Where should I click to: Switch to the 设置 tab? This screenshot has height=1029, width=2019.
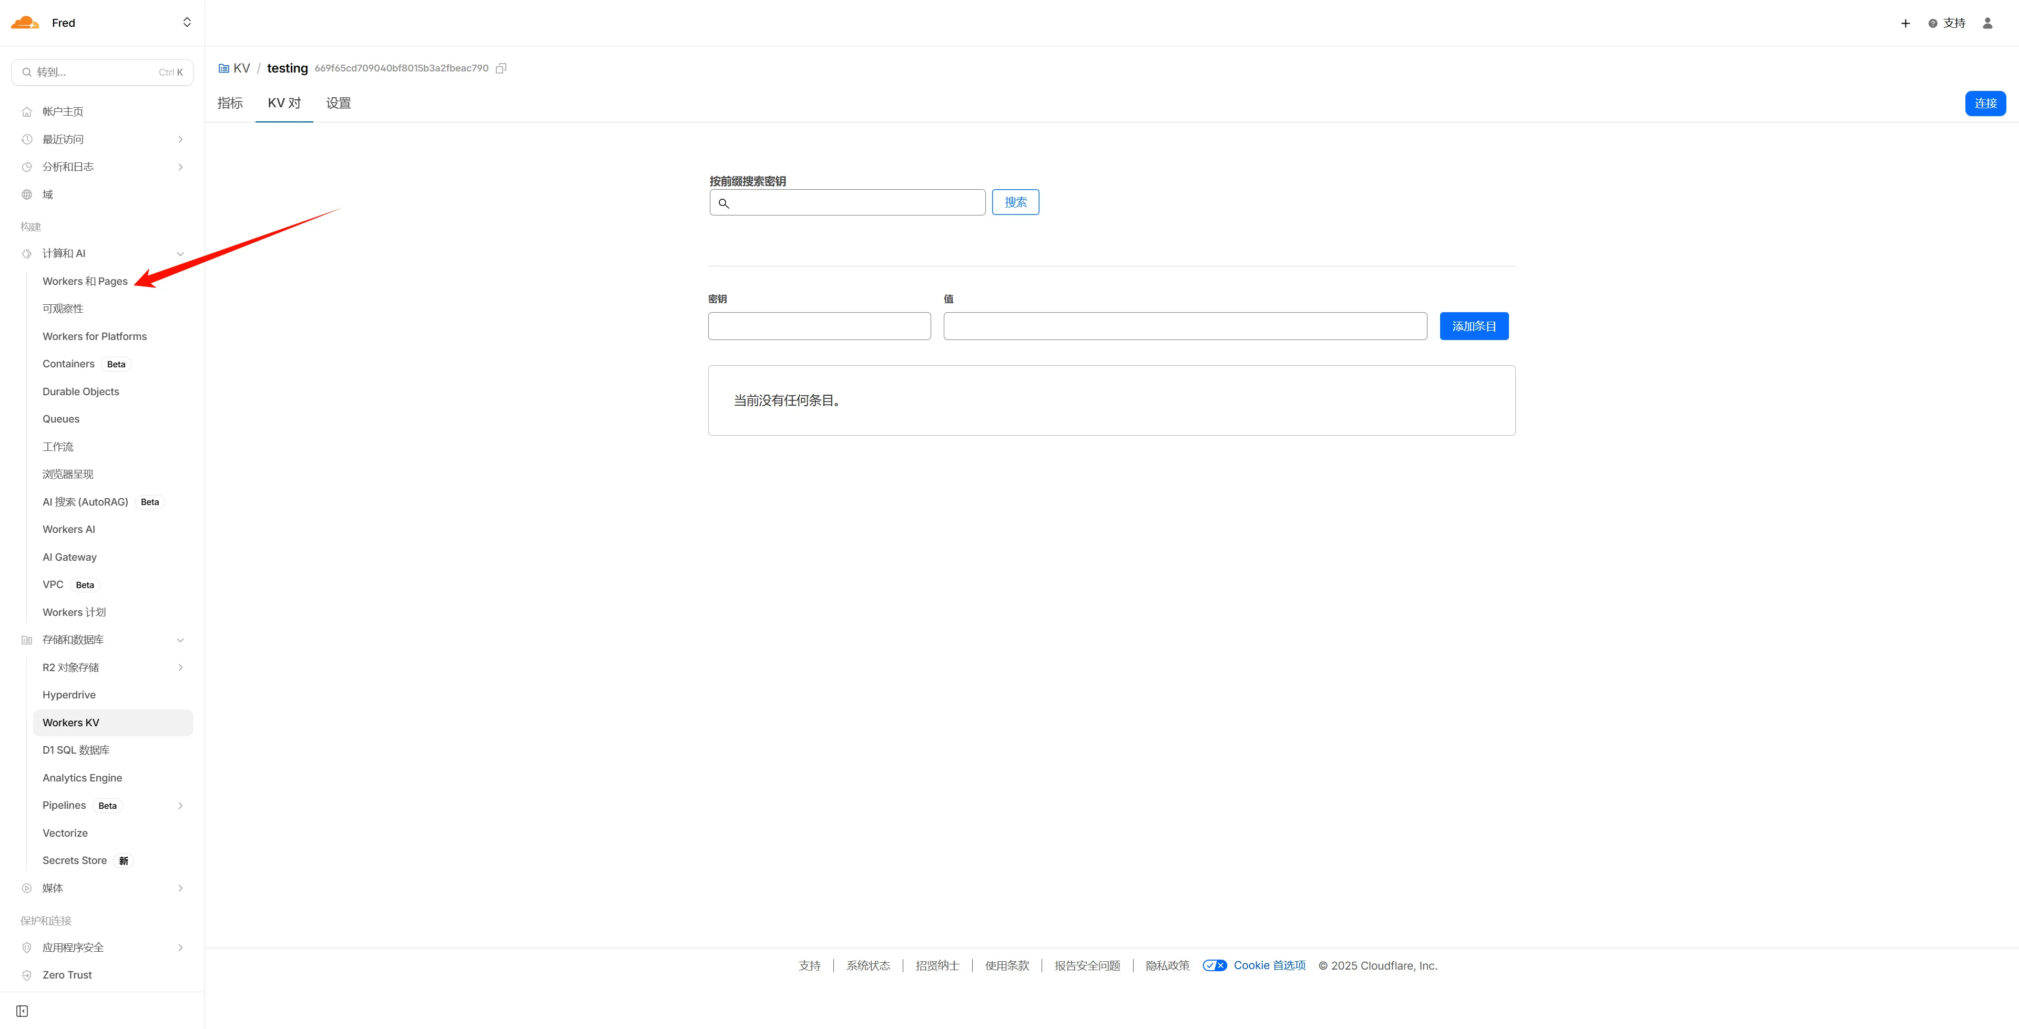point(338,104)
